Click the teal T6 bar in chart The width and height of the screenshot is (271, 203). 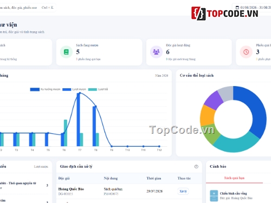[x=66, y=133]
